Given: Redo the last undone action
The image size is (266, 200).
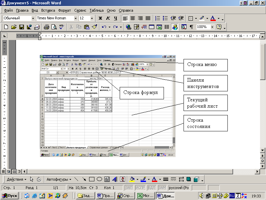Looking at the screenshot, I should [115, 27].
